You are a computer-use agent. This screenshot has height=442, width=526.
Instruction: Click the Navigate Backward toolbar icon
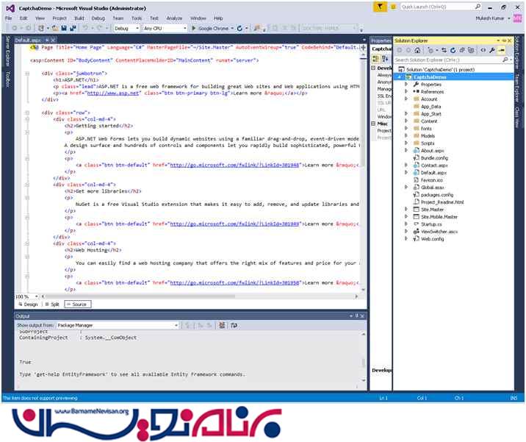pos(15,28)
